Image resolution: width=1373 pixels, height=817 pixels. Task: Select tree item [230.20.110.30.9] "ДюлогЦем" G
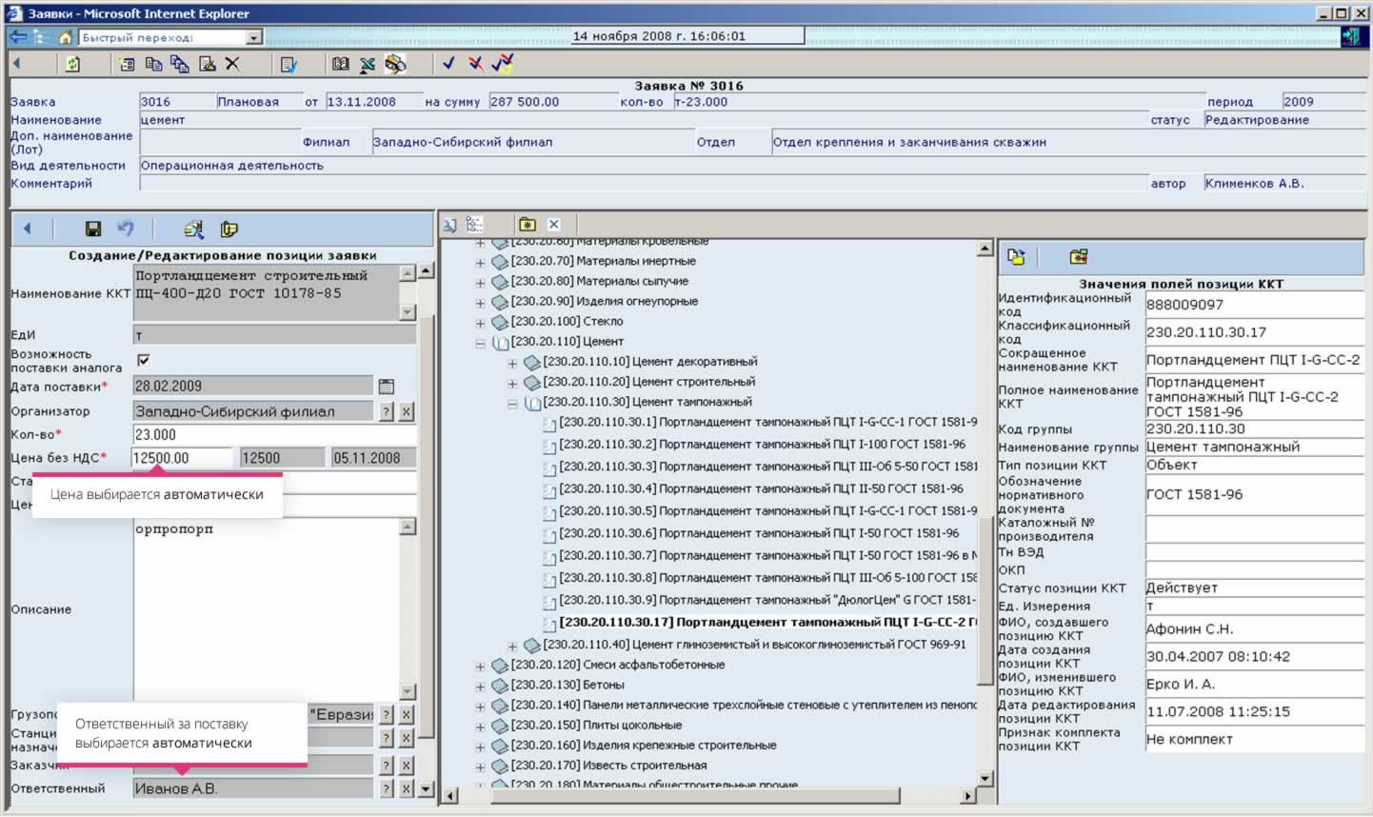[767, 600]
